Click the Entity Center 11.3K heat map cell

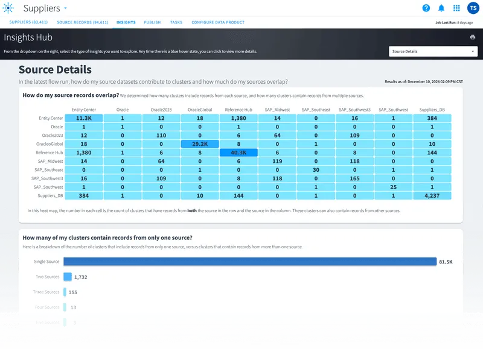(84, 118)
